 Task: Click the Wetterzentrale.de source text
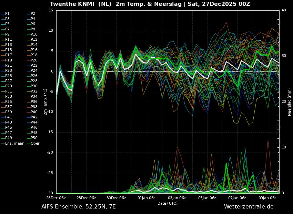249,207
